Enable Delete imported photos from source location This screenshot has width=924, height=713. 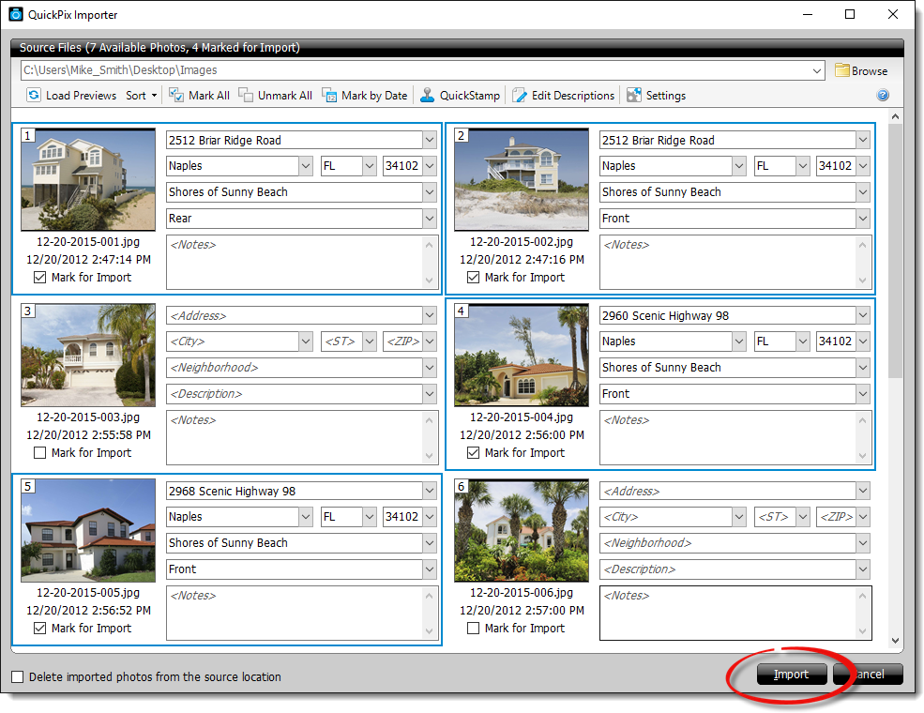coord(18,676)
